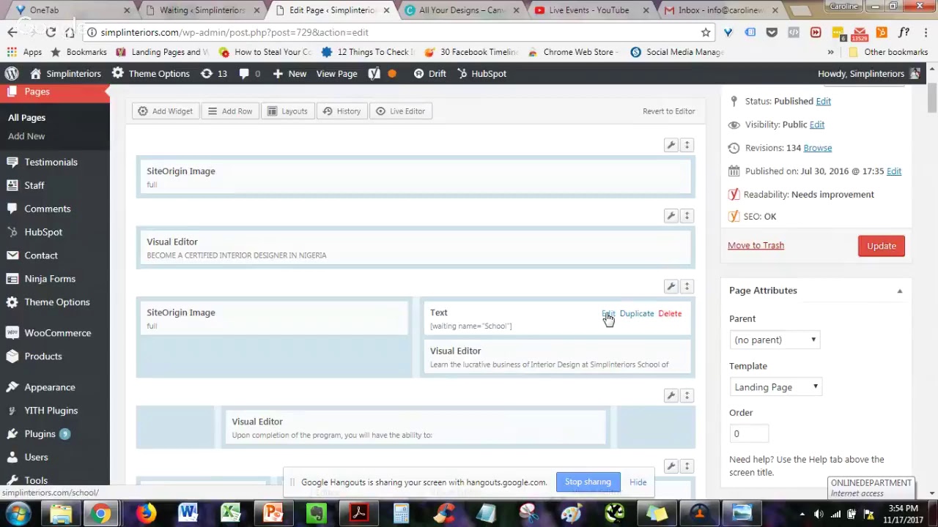Open comments bubble showing 0
This screenshot has width=938, height=527.
[249, 73]
